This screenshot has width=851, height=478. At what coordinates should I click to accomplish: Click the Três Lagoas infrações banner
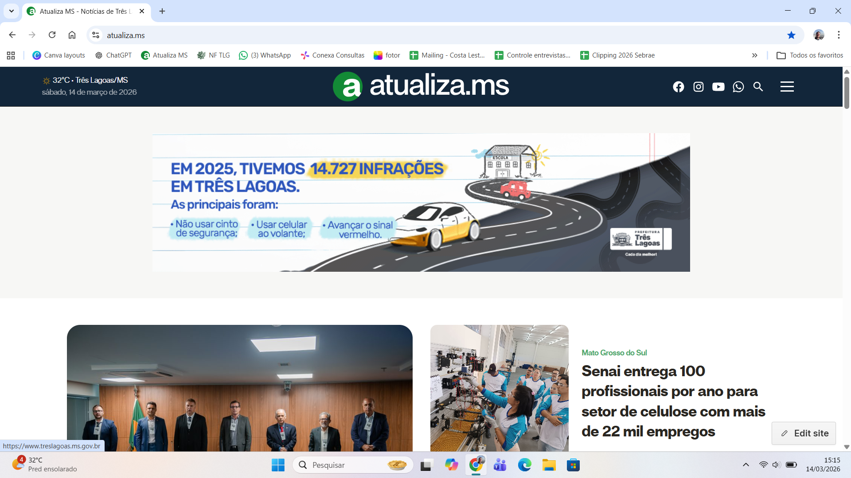(421, 202)
